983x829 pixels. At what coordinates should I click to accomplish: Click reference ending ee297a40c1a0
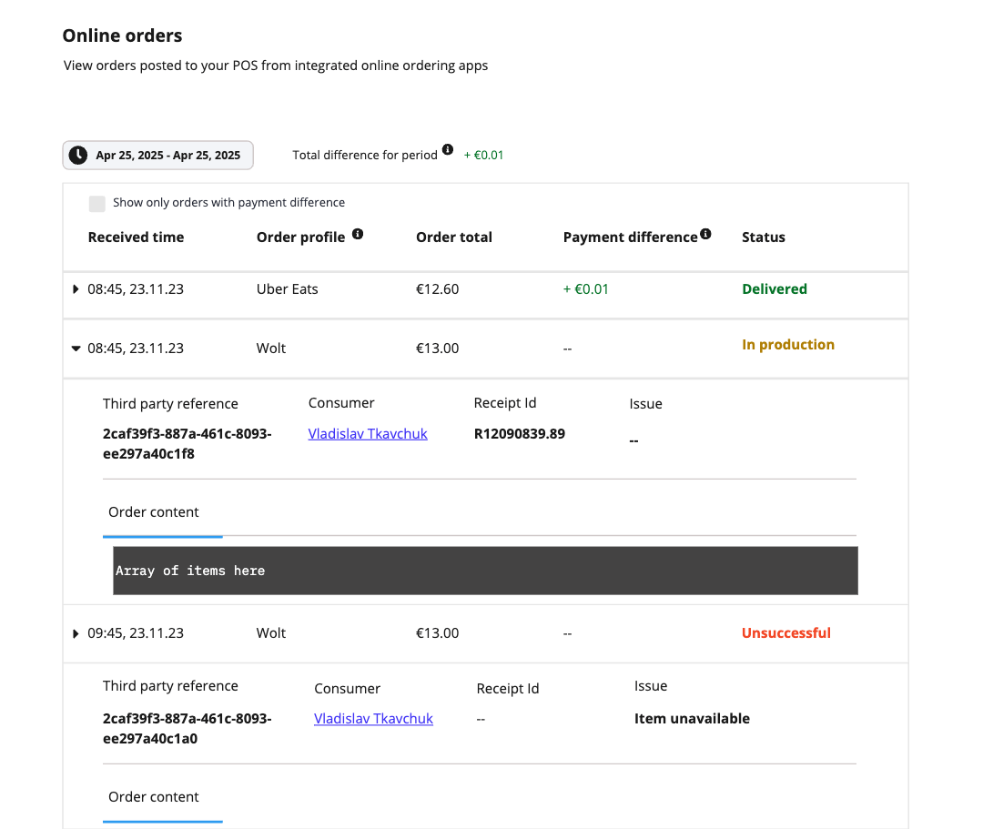click(x=187, y=728)
